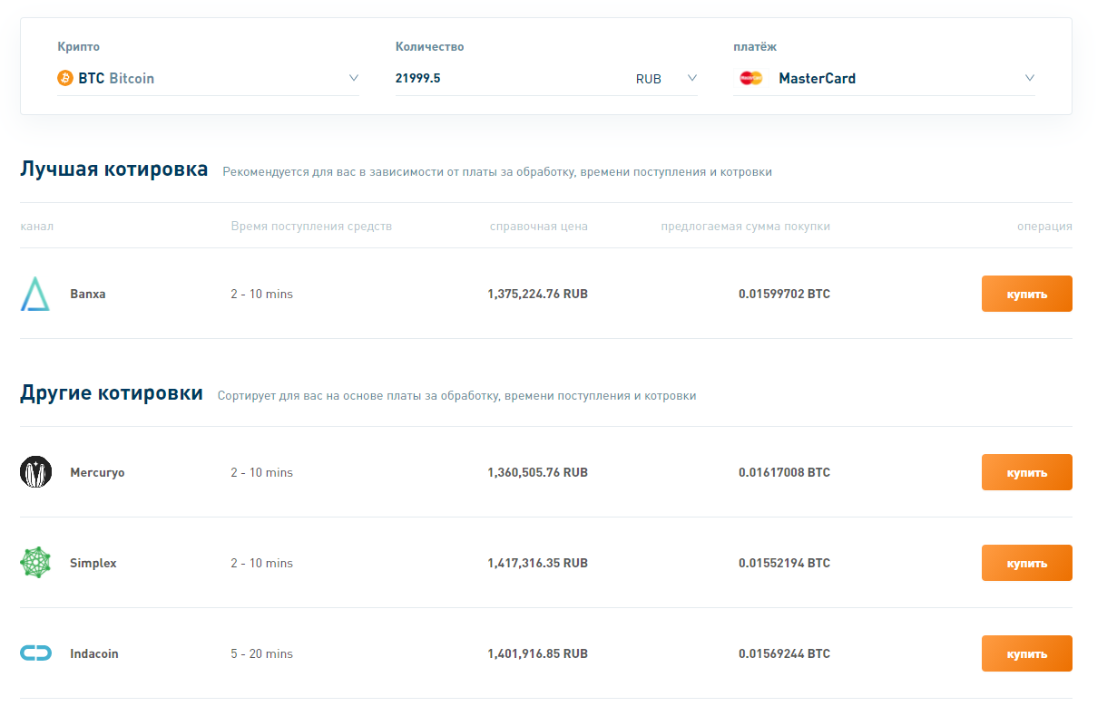
Task: Click Banxa's 0.01599702 BTC amount
Action: (784, 294)
